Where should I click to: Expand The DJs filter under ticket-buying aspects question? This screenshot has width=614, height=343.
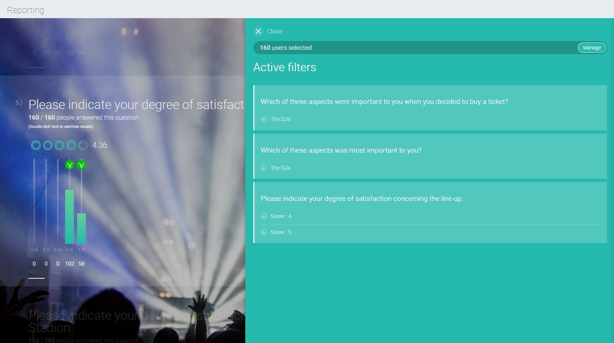[x=264, y=119]
